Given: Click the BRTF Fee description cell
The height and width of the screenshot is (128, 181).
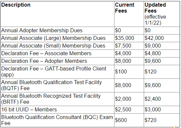Looking at the screenshot, I should [57, 99].
